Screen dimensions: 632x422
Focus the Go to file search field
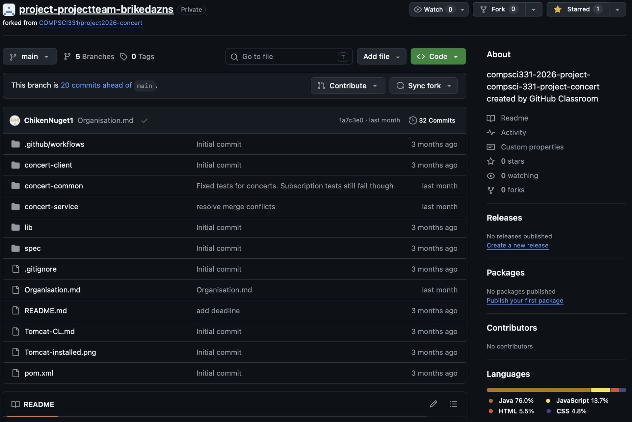click(289, 56)
